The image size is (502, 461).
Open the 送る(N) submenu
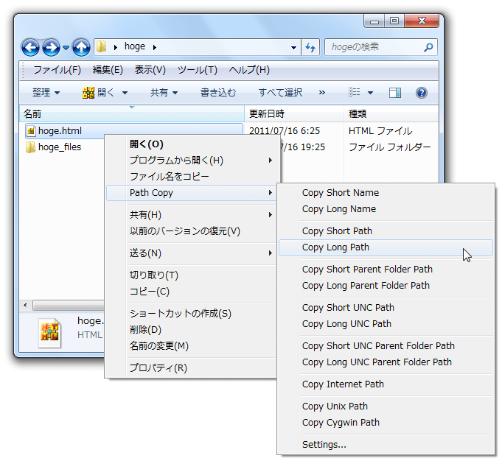coord(192,253)
